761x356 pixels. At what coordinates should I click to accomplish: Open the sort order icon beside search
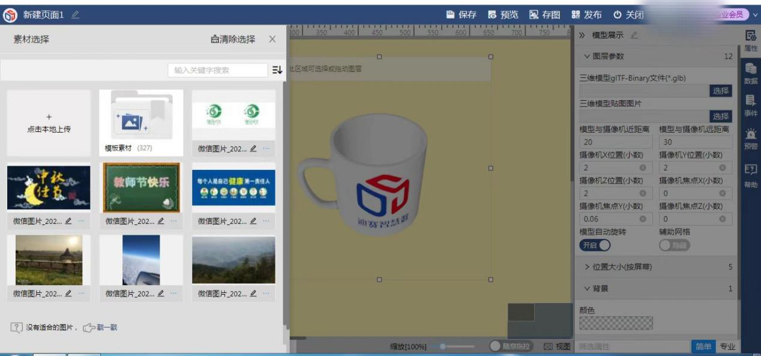(277, 70)
